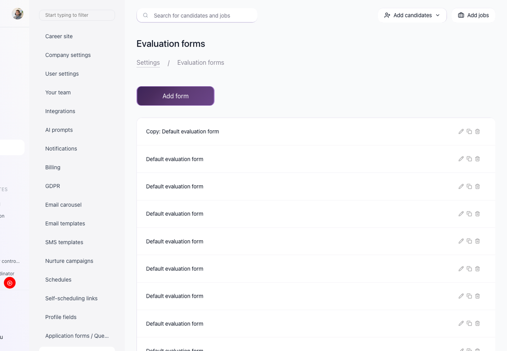Screen dimensions: 507x351
Task: Duplicate the Default form directly below the Copy form
Action: click(469, 159)
